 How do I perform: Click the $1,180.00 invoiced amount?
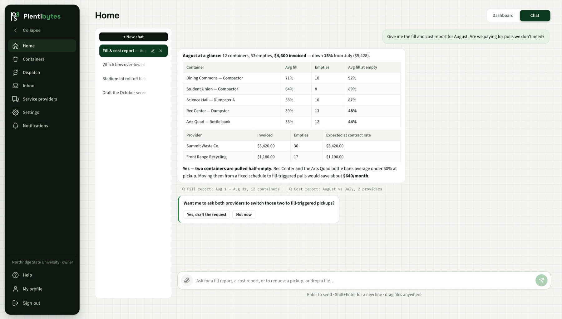point(266,157)
